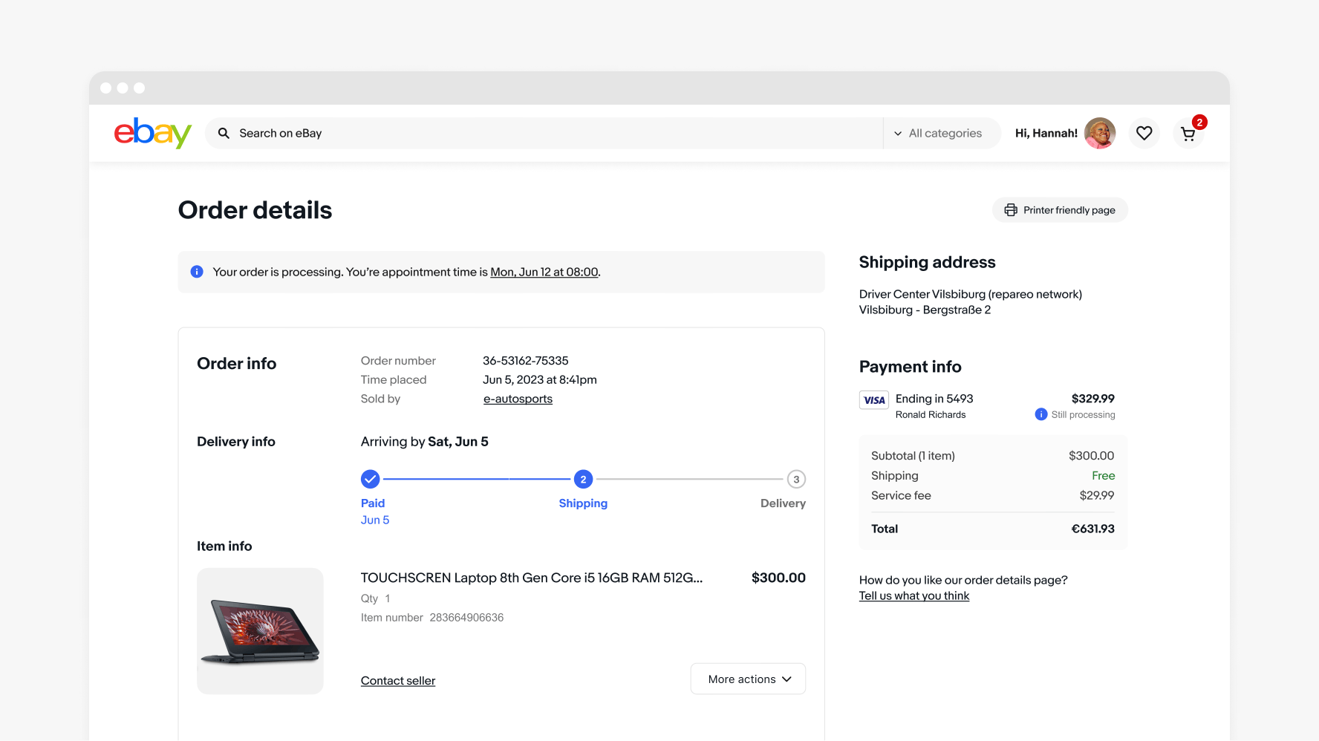Click the eBay logo
Viewport: 1319px width, 741px height.
[152, 133]
